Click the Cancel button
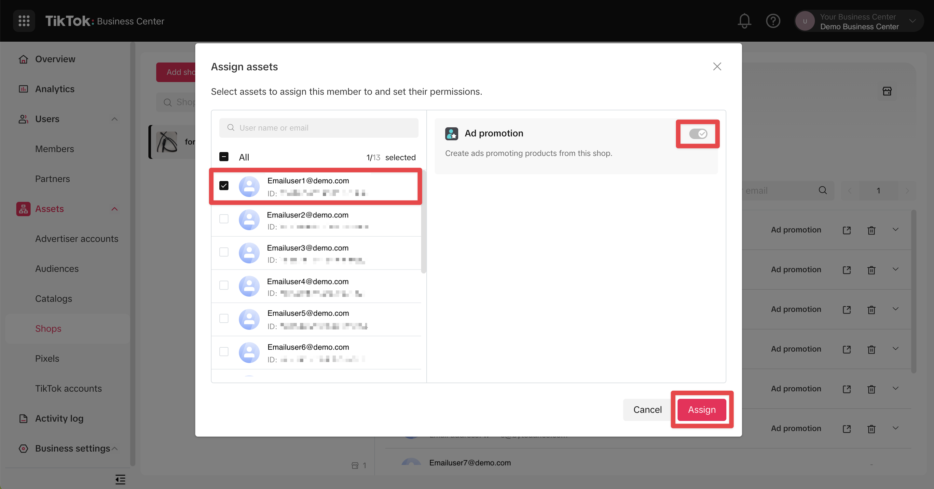Screen dimensions: 934x489 coord(647,410)
